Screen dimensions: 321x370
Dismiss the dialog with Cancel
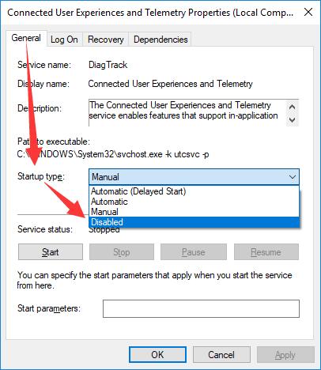point(221,355)
